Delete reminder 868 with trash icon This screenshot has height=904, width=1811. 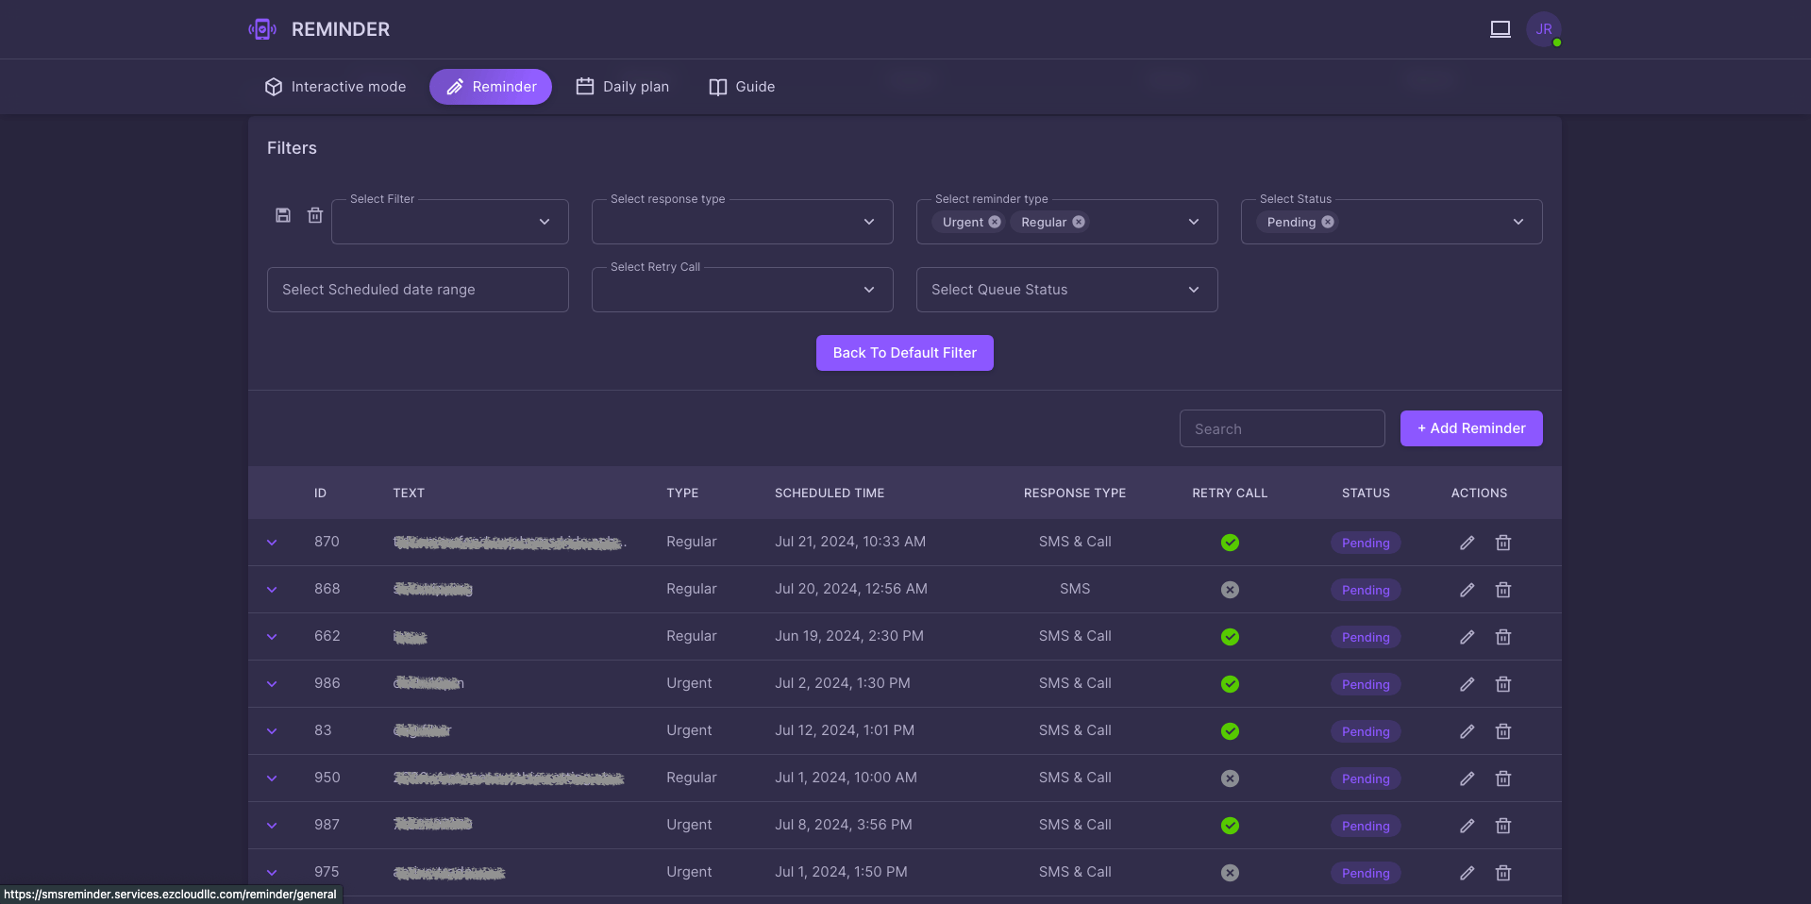point(1503,590)
